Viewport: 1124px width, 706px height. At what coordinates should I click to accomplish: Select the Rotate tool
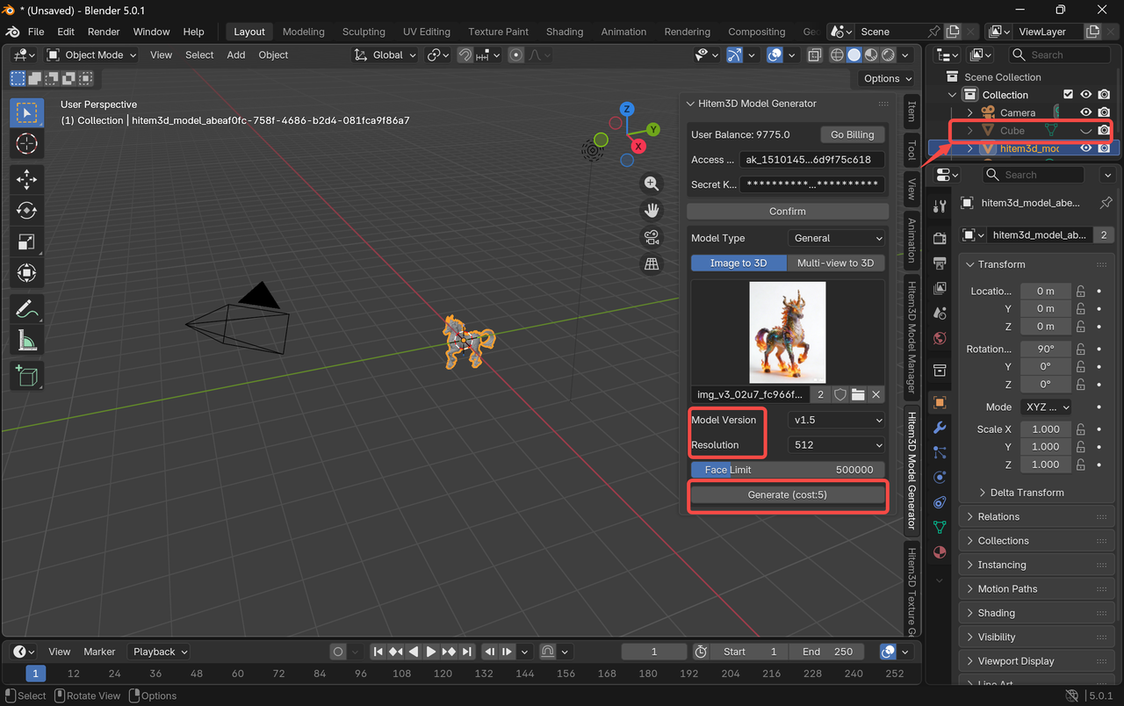point(26,210)
